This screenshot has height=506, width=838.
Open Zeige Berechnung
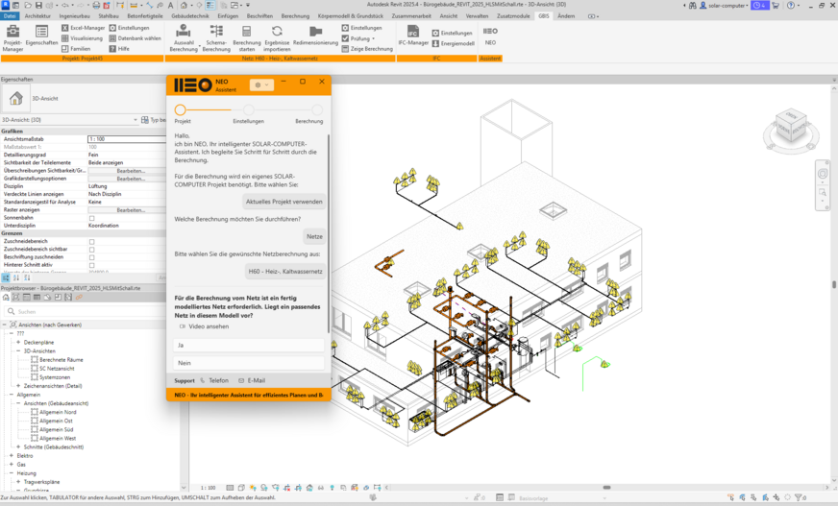click(x=367, y=49)
